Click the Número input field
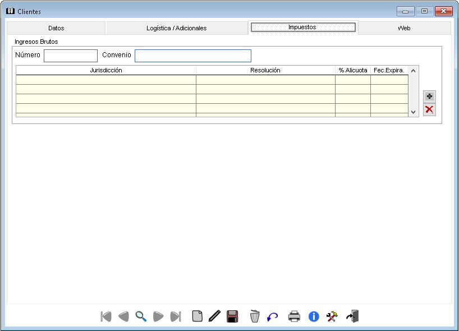Screen dimensions: 459x331 click(x=71, y=56)
